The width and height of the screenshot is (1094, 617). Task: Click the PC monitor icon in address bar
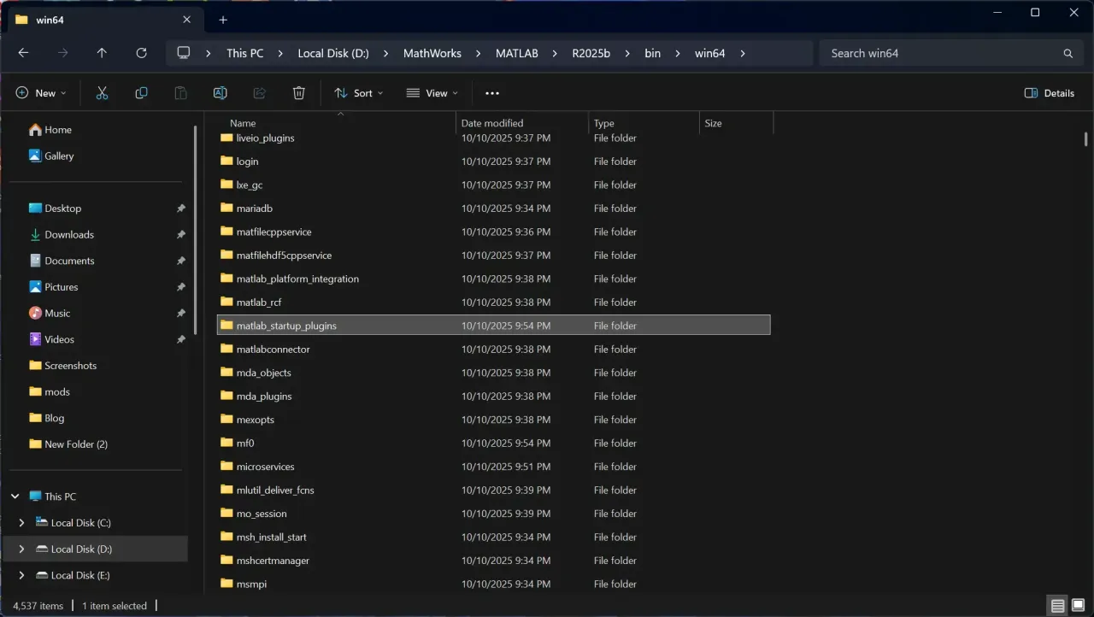coord(183,53)
